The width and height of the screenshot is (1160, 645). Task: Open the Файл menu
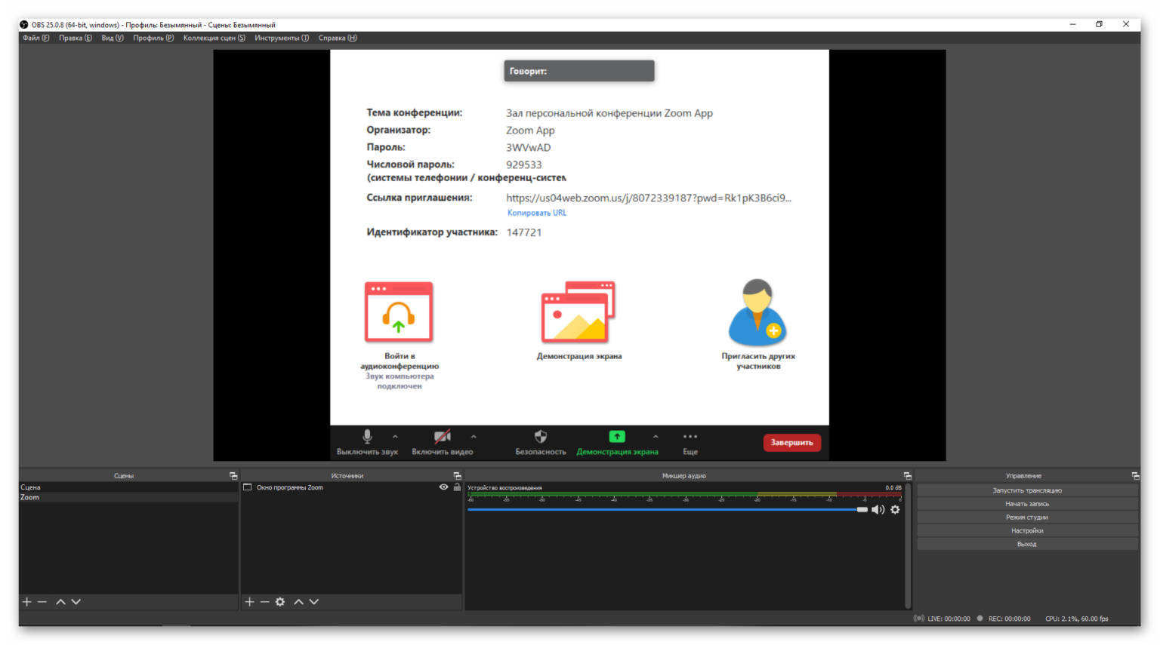[35, 38]
